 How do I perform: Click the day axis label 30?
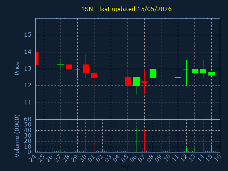coord(83,158)
